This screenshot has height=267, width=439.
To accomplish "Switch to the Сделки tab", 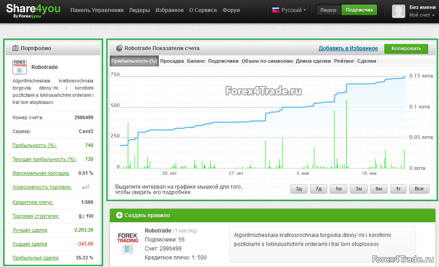I will [367, 61].
